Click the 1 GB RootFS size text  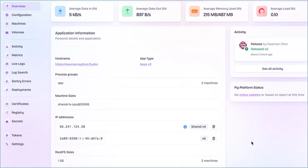coord(61,161)
